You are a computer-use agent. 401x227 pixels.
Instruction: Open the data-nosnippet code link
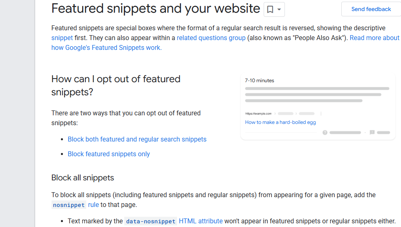coord(151,221)
